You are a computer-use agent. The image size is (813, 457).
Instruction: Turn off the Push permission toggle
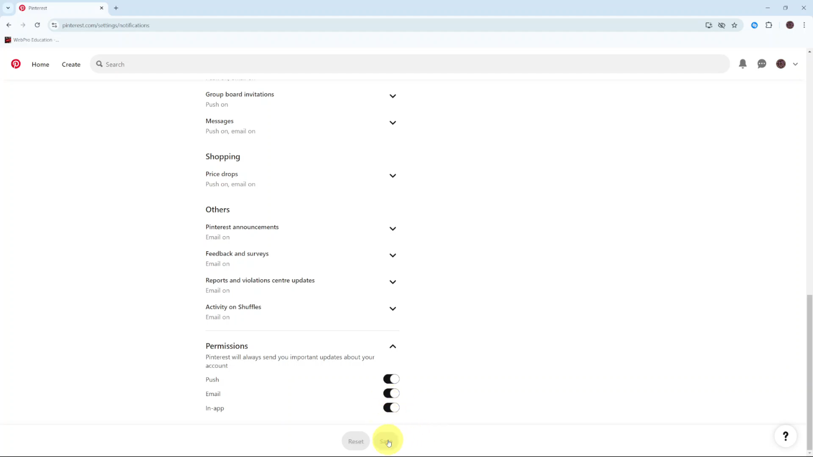click(x=391, y=379)
